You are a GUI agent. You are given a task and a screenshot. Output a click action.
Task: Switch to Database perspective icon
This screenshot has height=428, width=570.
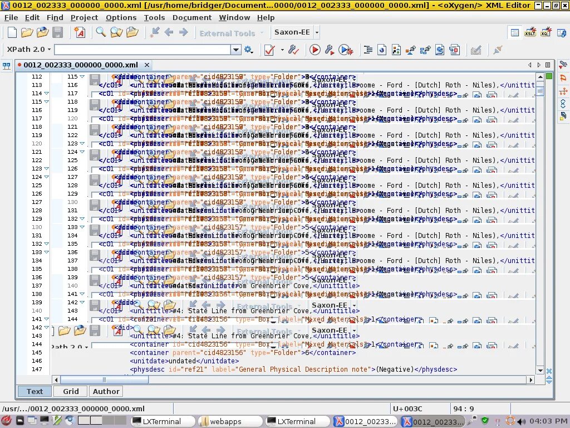pyautogui.click(x=561, y=33)
